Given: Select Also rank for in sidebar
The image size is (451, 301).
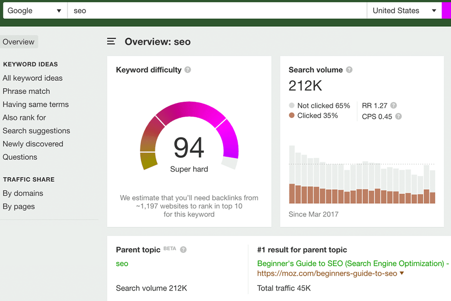Looking at the screenshot, I should click(x=24, y=118).
